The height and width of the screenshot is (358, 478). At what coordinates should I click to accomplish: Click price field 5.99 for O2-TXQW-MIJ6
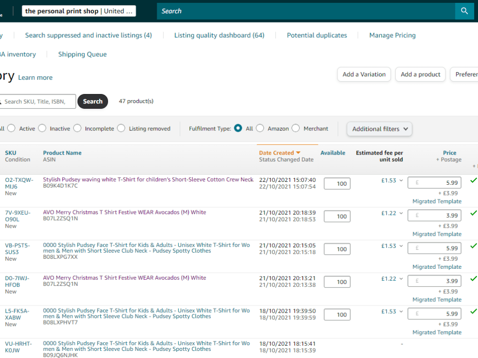(435, 183)
